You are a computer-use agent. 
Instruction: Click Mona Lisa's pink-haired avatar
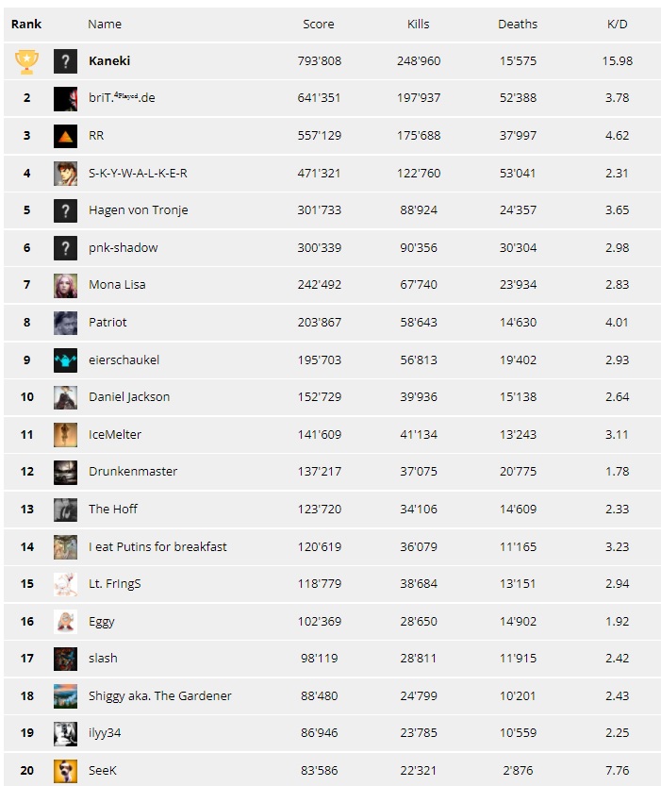coord(66,285)
